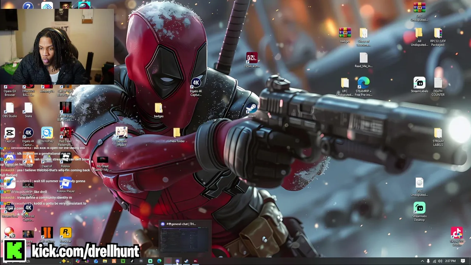Open TikTok from the taskbar
The height and width of the screenshot is (265, 471).
pos(132,261)
